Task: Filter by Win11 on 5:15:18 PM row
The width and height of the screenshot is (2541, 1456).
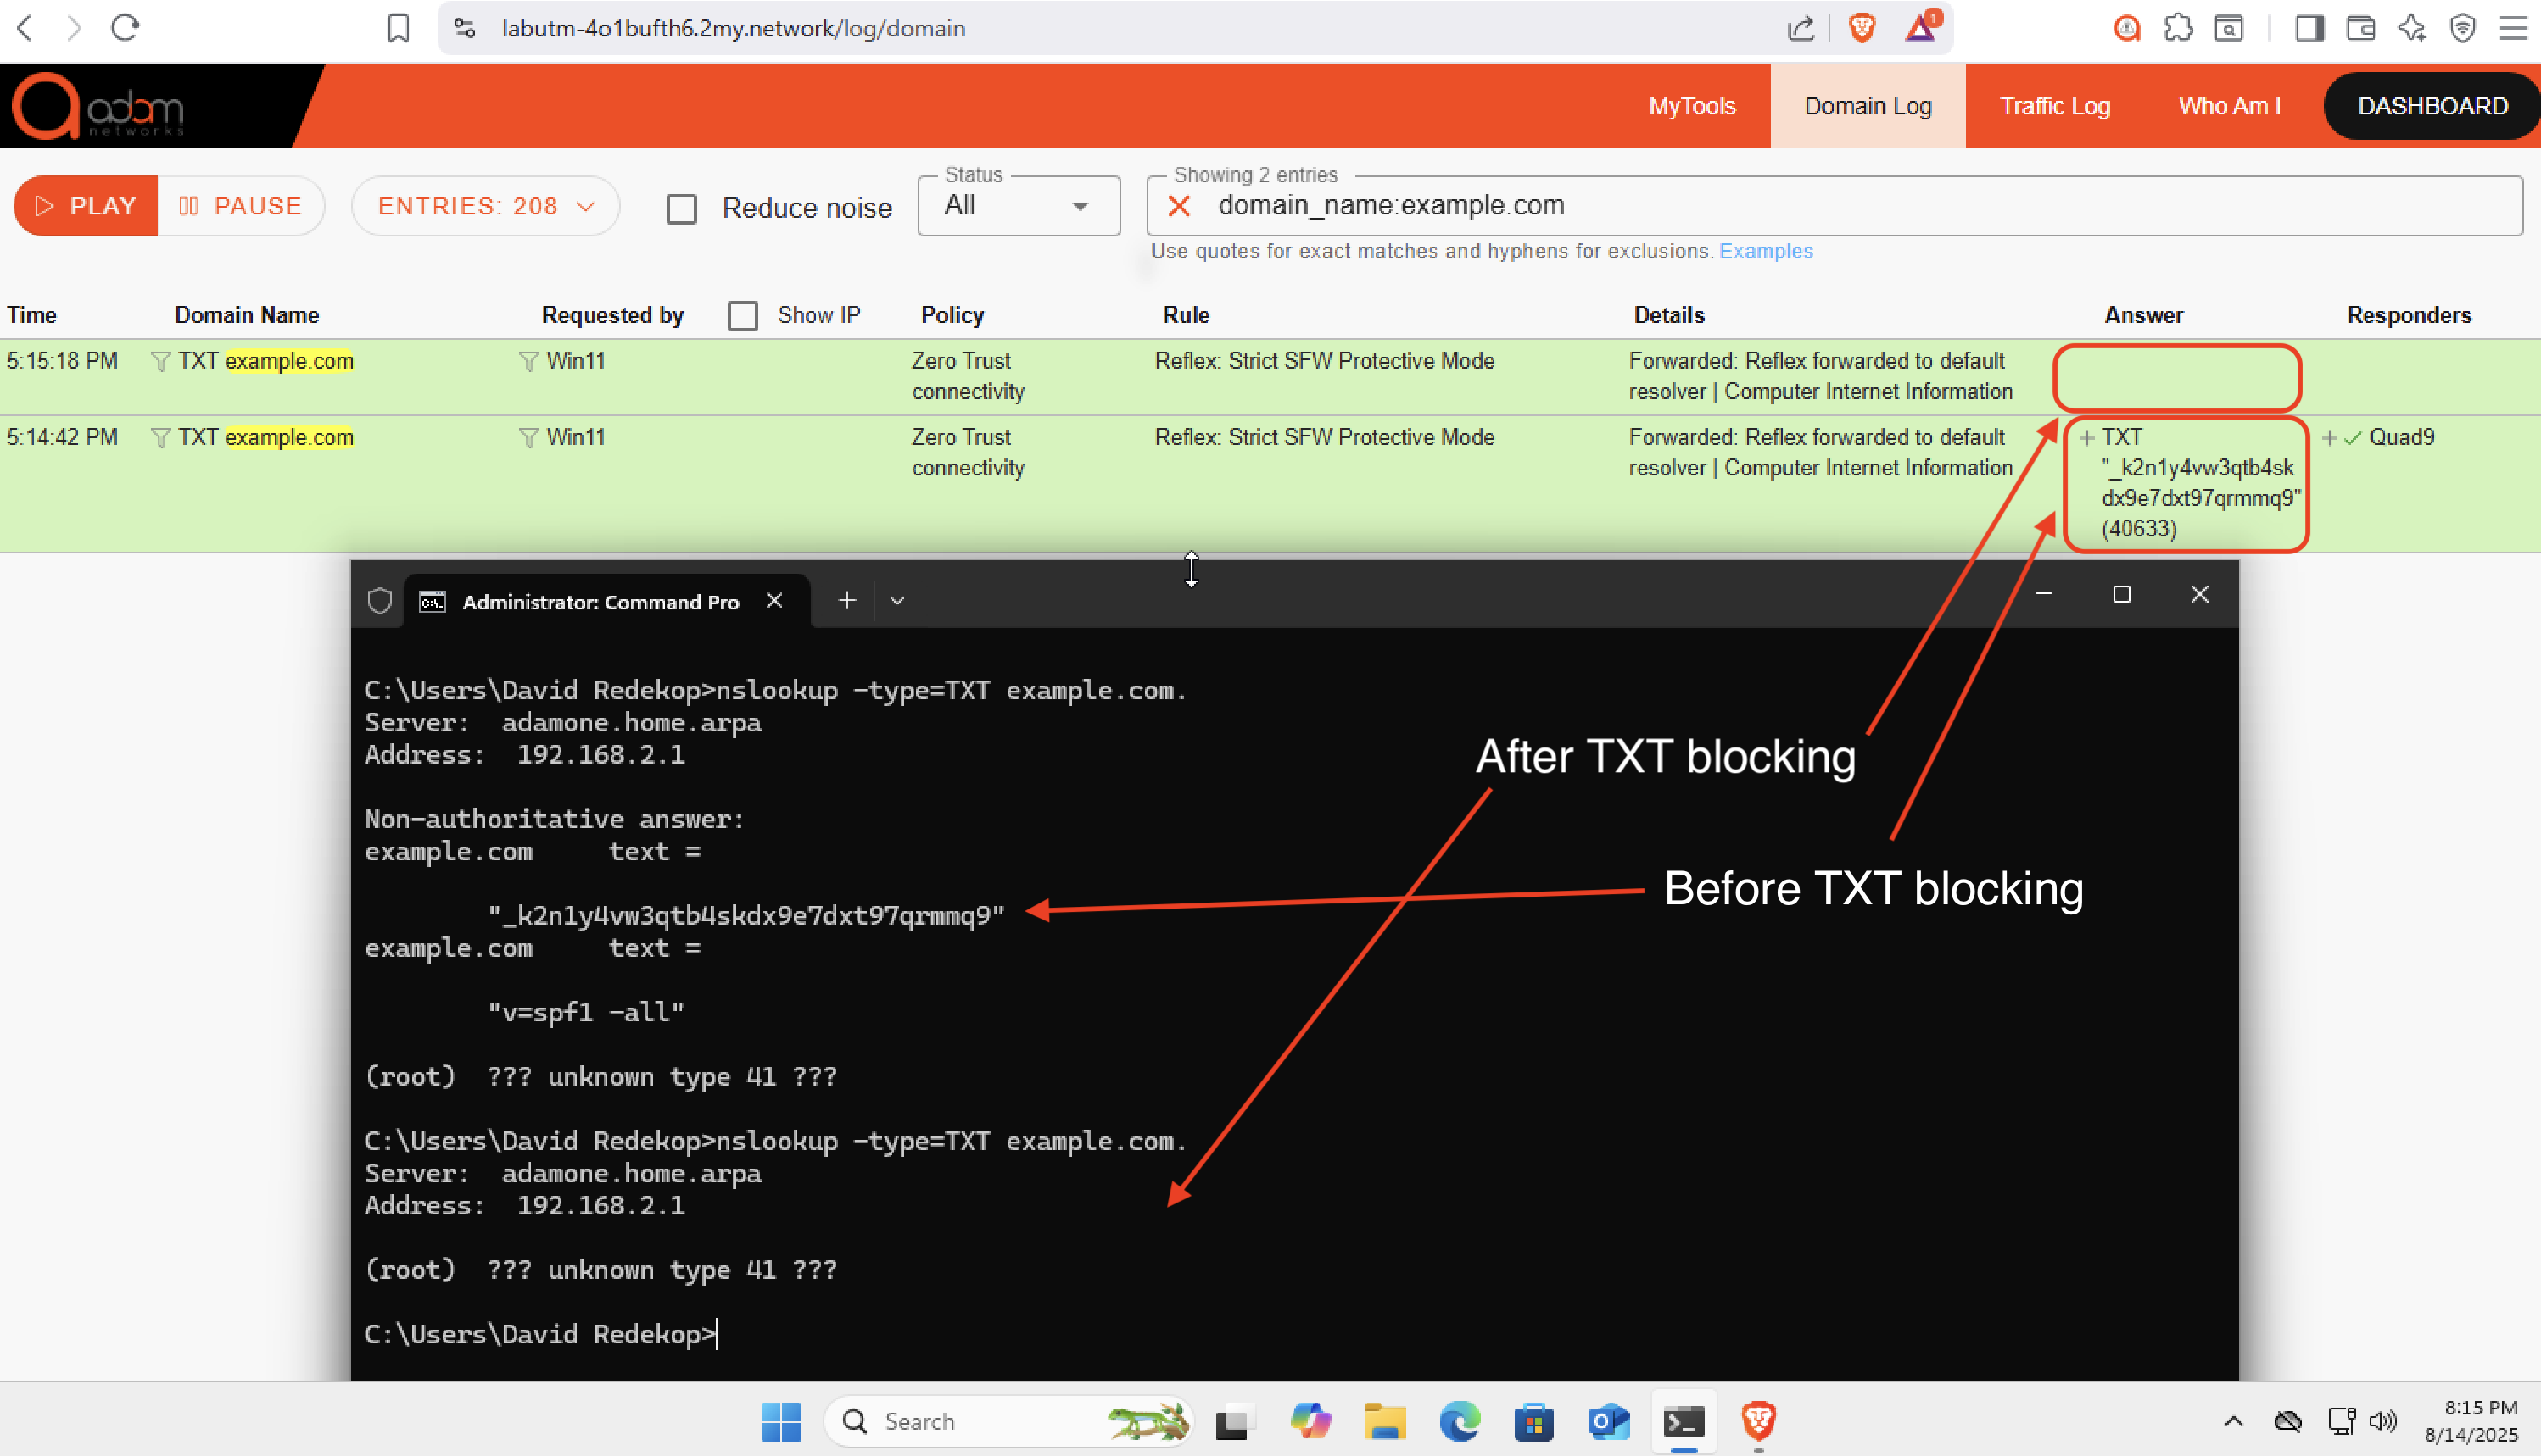Action: (528, 361)
